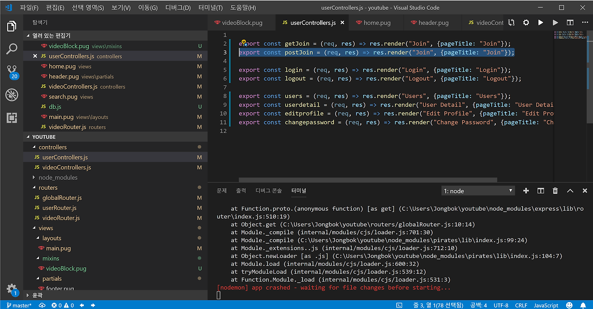Open the Search view in activity bar
Screen dimensions: 593x309
tap(12, 49)
